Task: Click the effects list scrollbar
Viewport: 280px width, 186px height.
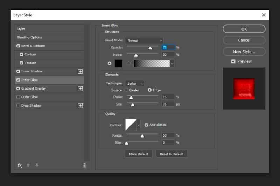Action: pos(87,92)
